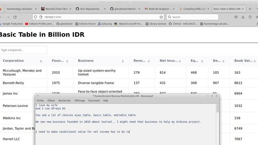Grab the Mousepad vertical scrollbar
Image resolution: width=258 pixels, height=145 pixels.
218,108
